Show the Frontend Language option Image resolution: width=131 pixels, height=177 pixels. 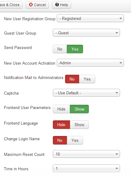point(79,125)
